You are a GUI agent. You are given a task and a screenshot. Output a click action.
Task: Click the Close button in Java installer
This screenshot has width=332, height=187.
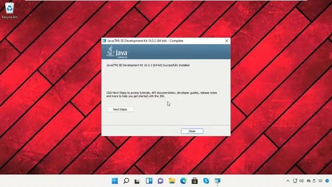pos(192,131)
